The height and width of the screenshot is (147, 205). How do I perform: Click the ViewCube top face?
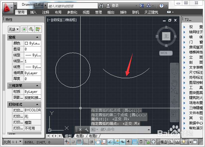coord(166,36)
